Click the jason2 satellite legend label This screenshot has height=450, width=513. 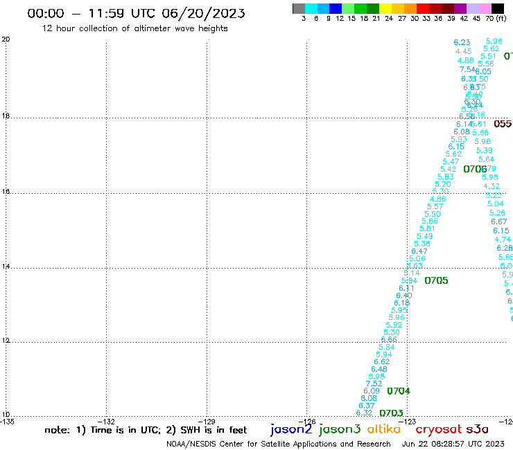coord(291,430)
